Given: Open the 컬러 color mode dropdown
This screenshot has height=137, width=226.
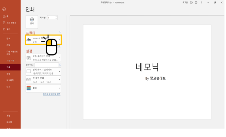Looking at the screenshot, I should [x=43, y=88].
